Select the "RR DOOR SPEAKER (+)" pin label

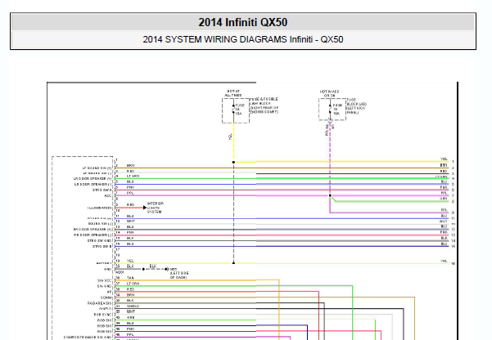93,230
